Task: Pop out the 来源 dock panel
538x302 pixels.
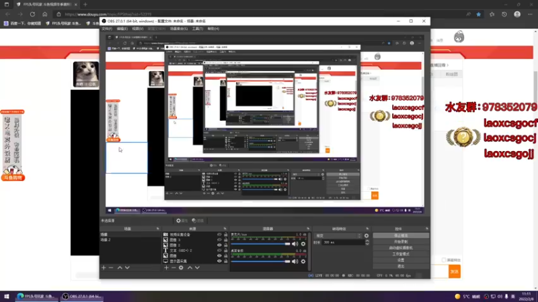Action: 225,229
